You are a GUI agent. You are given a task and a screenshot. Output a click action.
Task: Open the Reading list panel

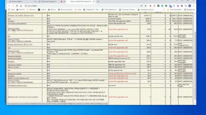pos(189,10)
